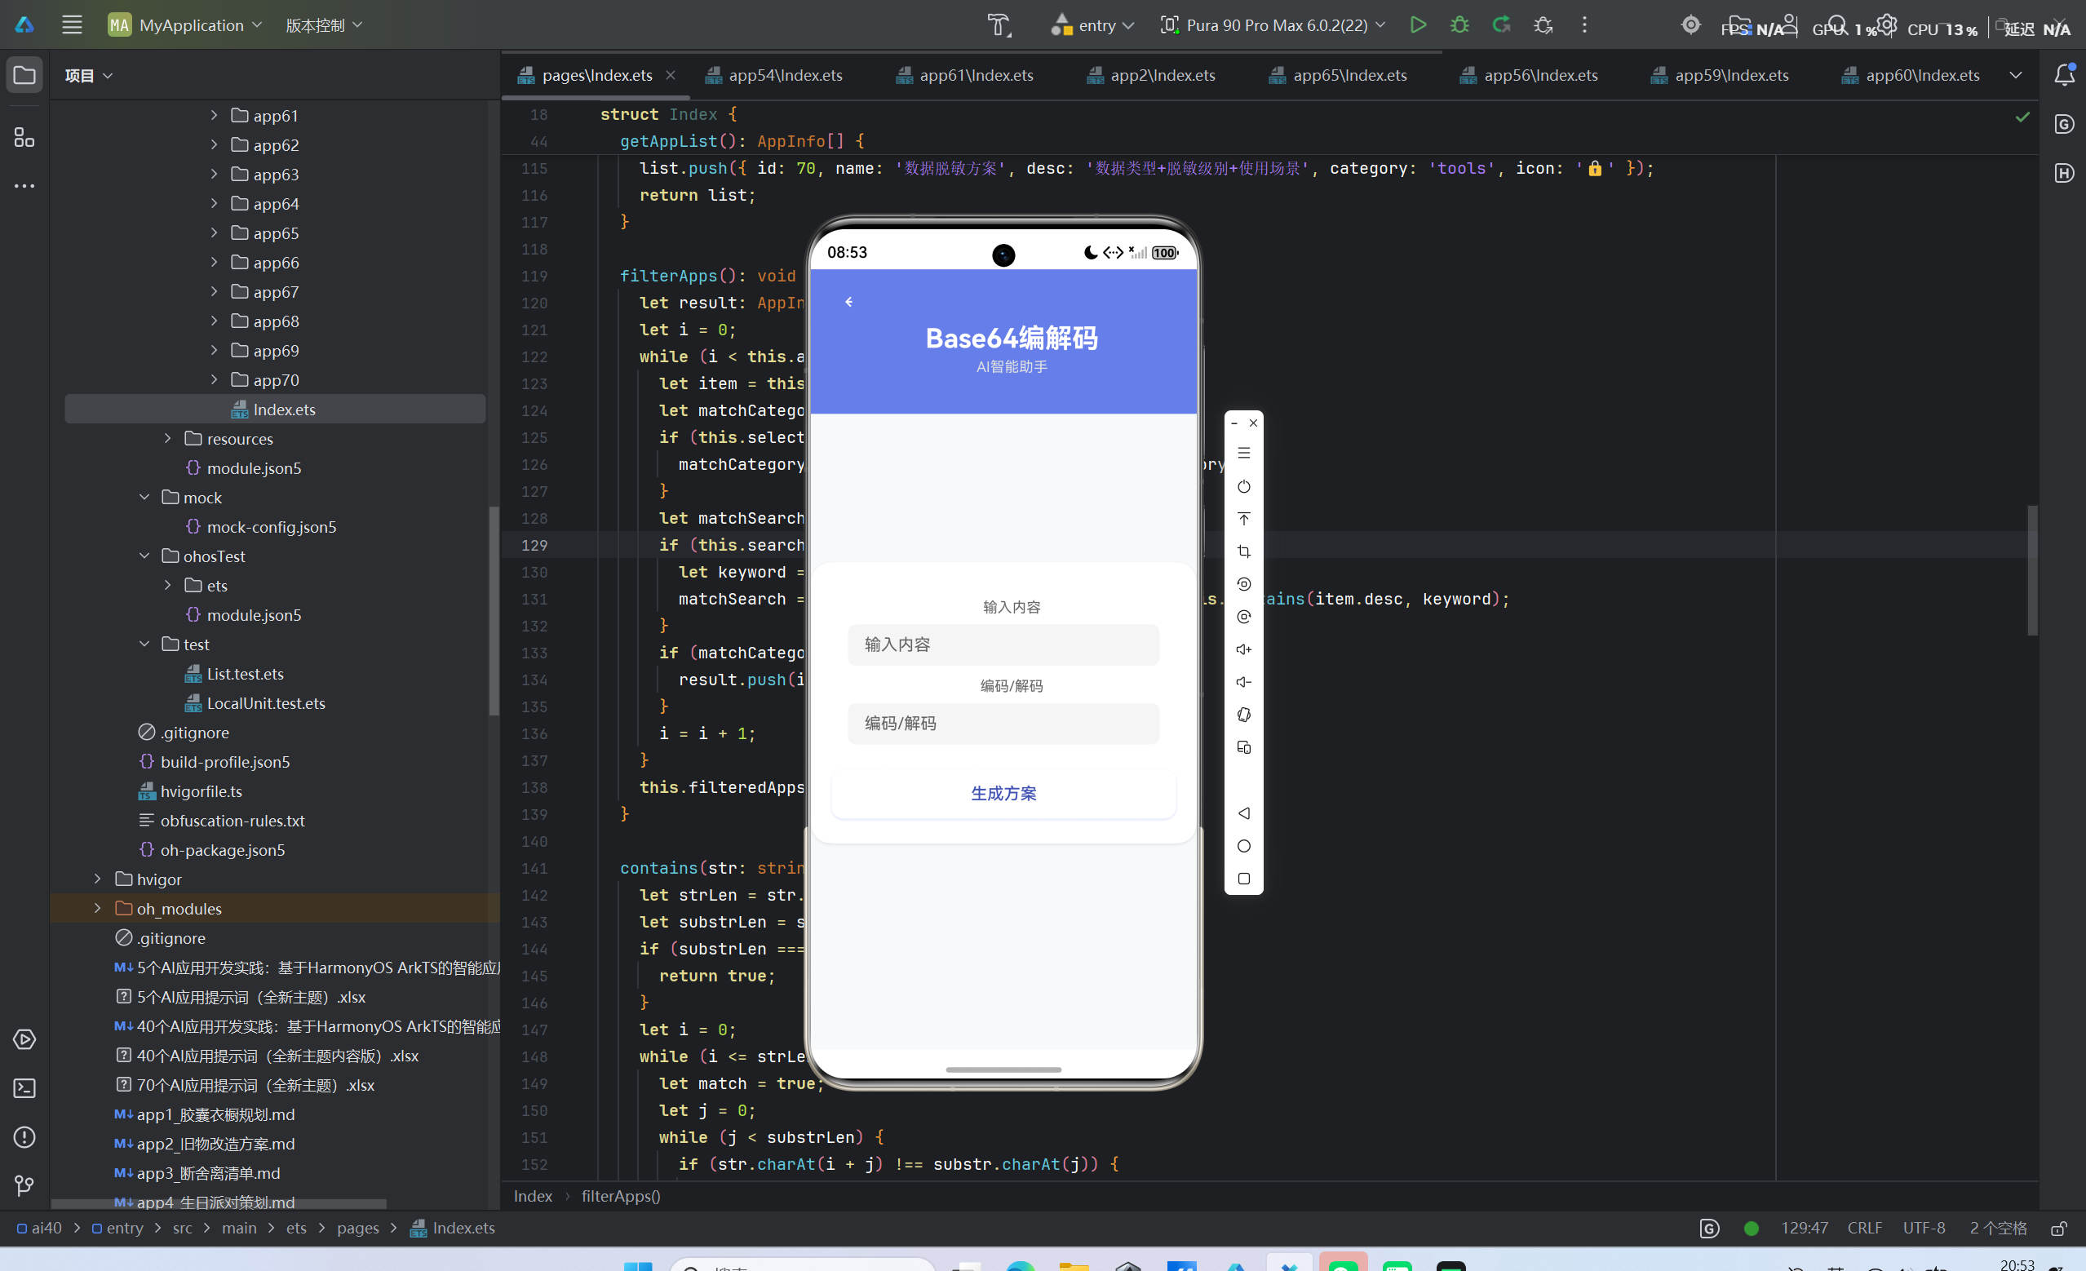Open the MyApplication project dropdown
The image size is (2086, 1271).
click(185, 24)
